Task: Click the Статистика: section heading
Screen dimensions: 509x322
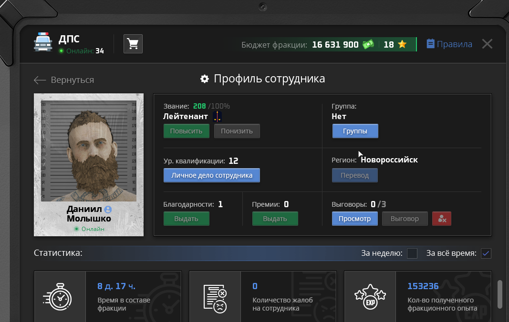Action: click(58, 253)
